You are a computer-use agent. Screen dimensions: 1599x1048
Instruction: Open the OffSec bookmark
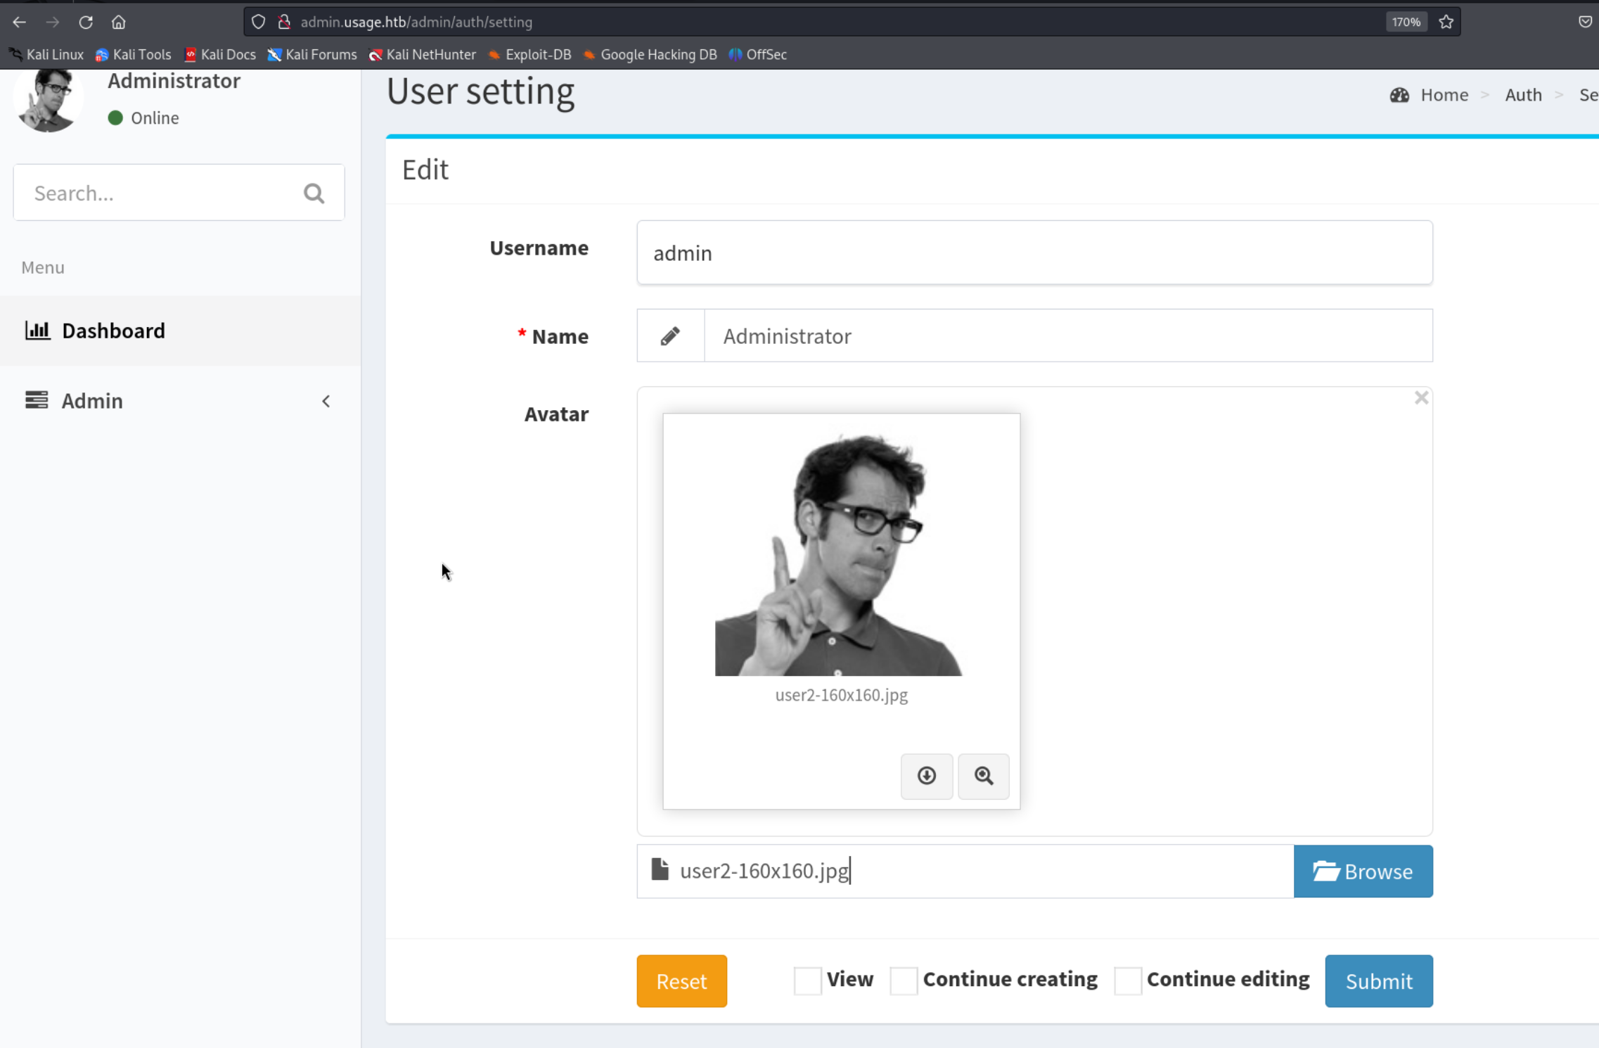pyautogui.click(x=758, y=54)
